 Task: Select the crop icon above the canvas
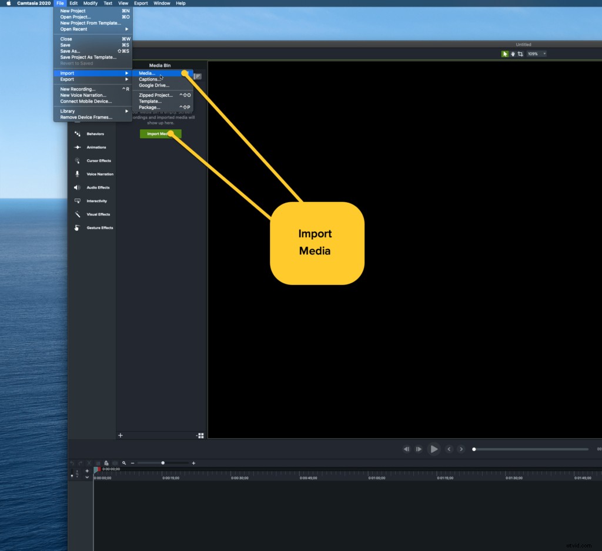click(x=520, y=54)
